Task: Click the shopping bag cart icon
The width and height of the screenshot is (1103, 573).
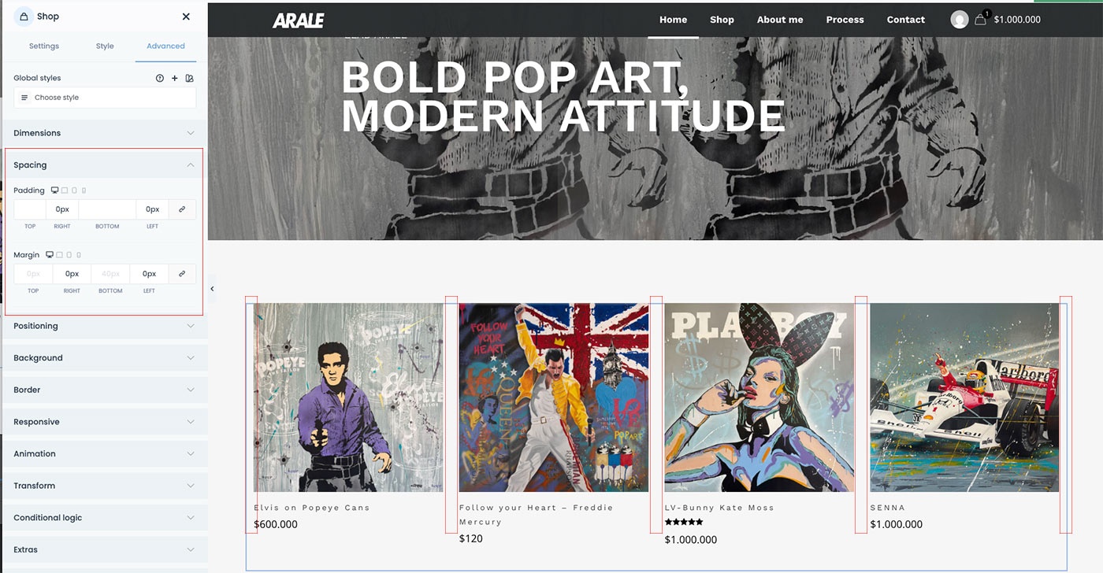Action: tap(980, 20)
